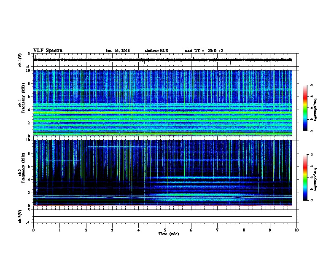
Task: Click the "start UT = 23:0 :2" text
Action: (x=204, y=51)
